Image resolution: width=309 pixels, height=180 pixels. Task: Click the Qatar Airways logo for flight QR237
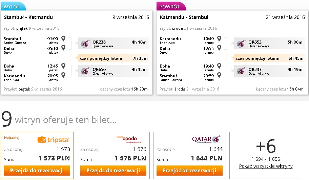point(241,71)
